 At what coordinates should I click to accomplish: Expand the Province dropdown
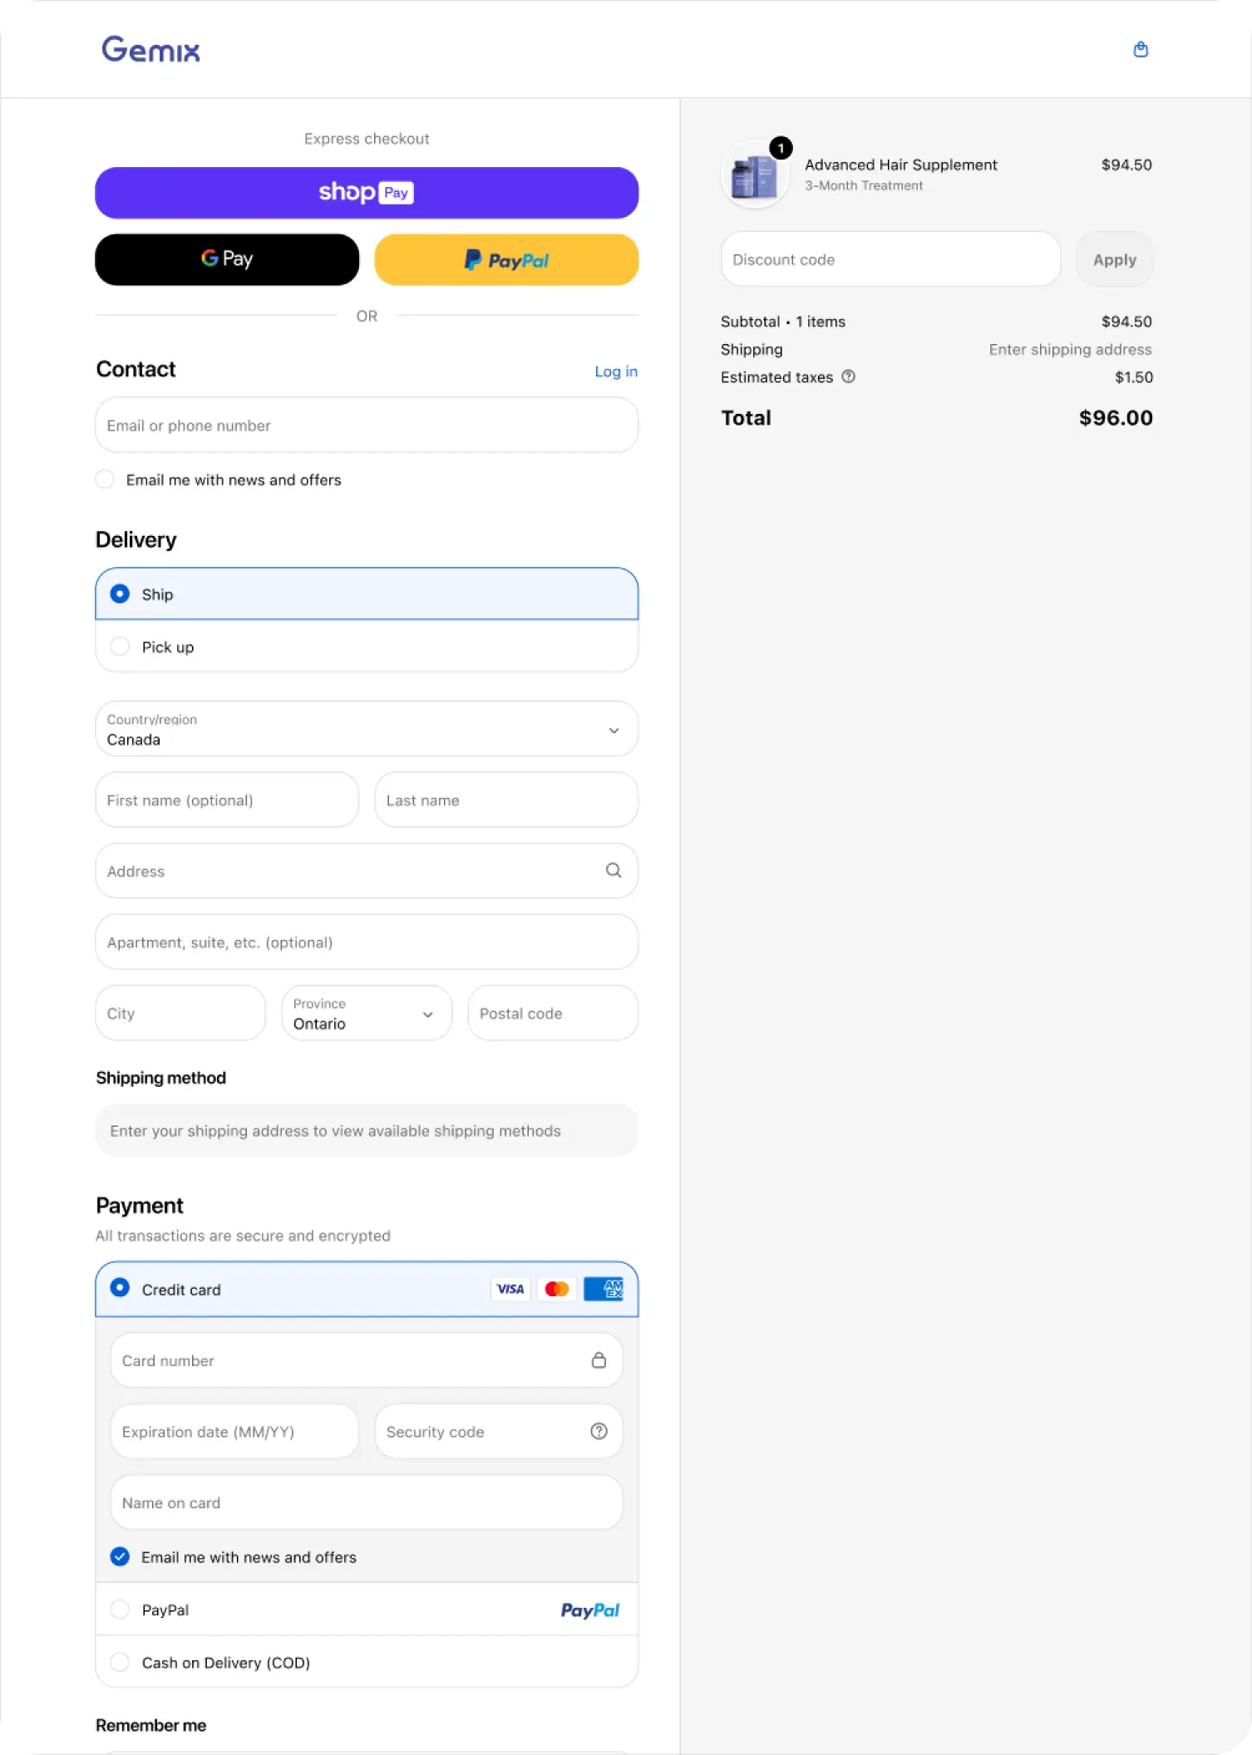pos(367,1013)
